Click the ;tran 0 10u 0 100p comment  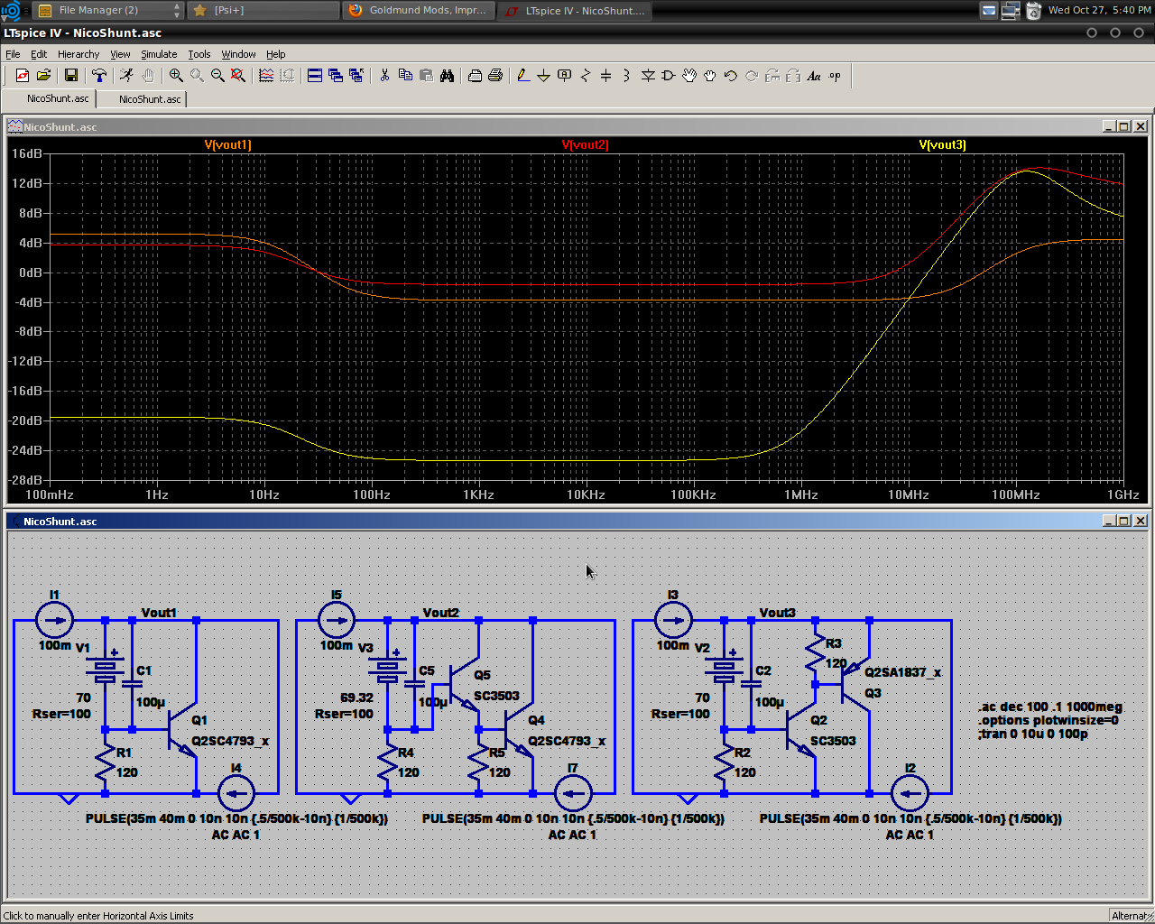[1033, 734]
